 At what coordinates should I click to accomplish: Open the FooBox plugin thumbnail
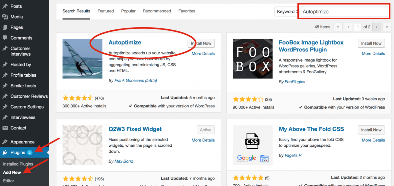(252, 59)
